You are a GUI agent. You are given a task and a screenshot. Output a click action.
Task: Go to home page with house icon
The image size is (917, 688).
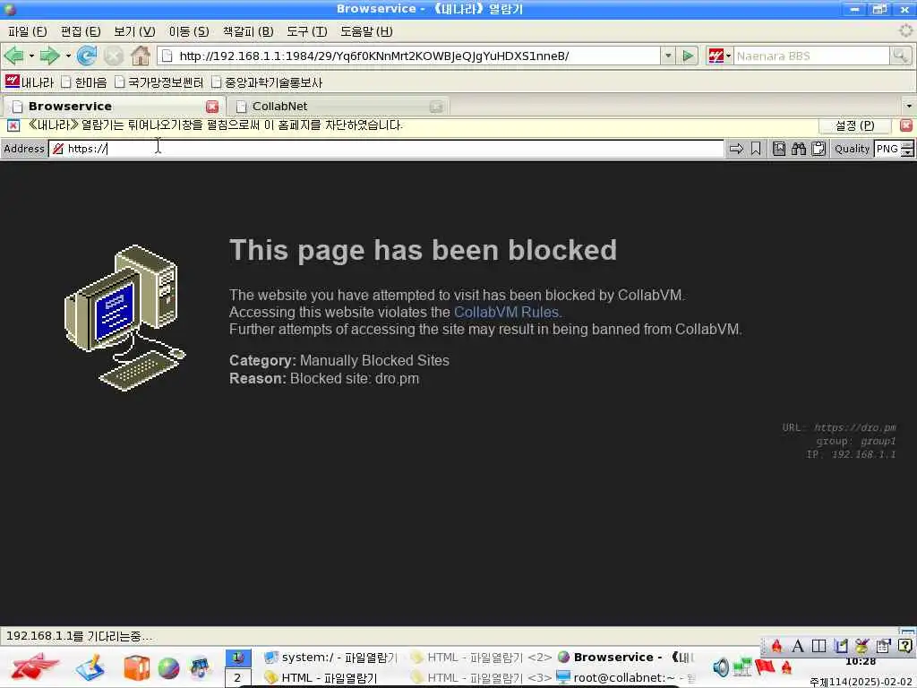(x=141, y=56)
